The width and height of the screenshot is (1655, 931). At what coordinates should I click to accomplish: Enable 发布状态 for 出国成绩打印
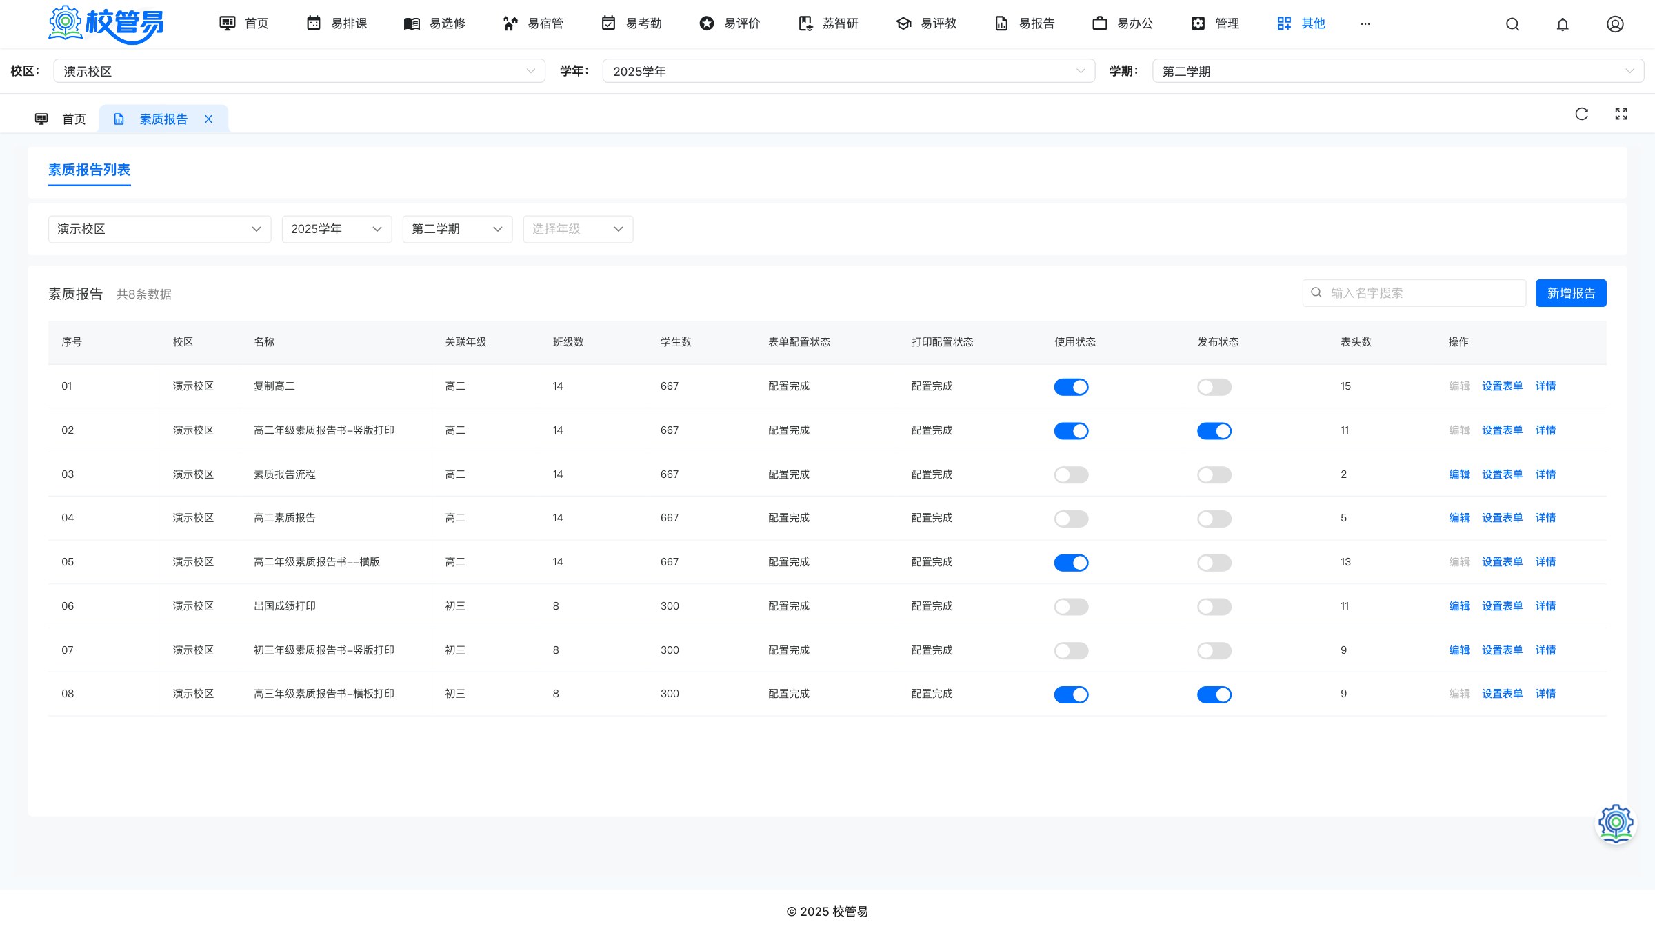(x=1214, y=607)
